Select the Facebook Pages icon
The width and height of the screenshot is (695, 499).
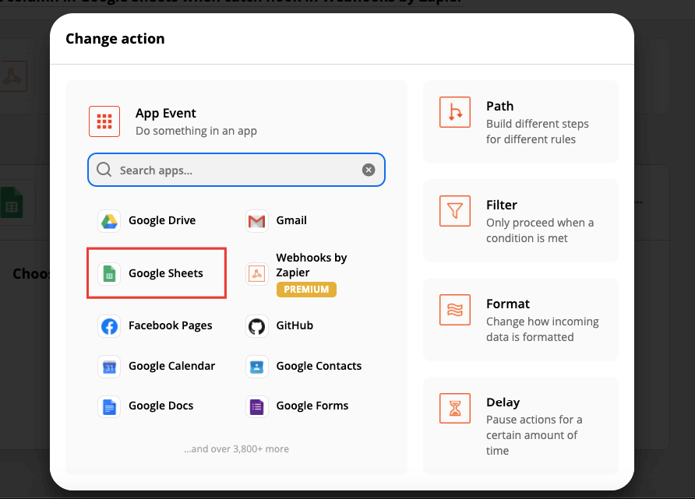109,326
